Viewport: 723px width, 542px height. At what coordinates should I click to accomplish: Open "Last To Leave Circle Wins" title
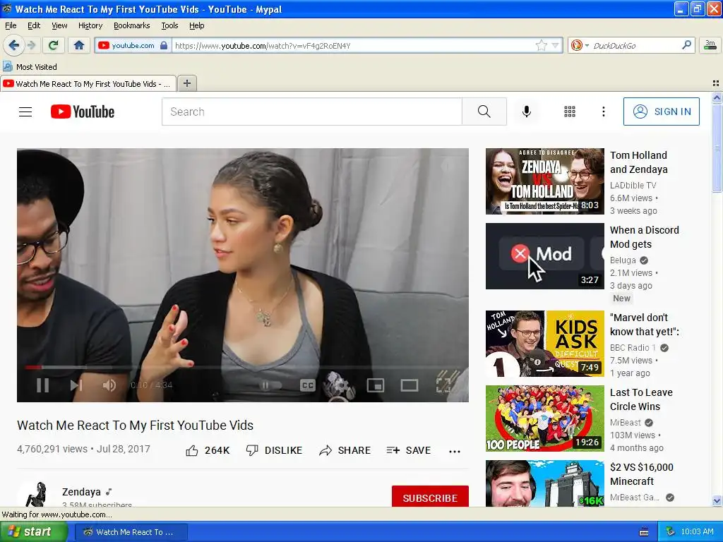tap(641, 399)
